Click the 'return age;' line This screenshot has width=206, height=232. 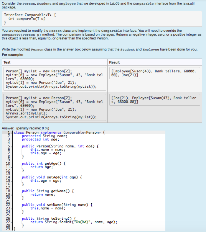point(41,167)
